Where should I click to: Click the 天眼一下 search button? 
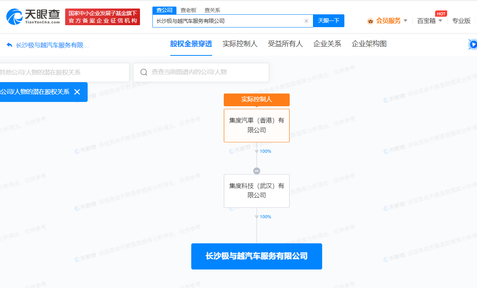click(329, 21)
